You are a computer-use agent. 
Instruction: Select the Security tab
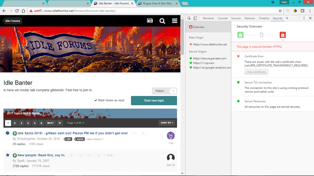pyautogui.click(x=278, y=18)
